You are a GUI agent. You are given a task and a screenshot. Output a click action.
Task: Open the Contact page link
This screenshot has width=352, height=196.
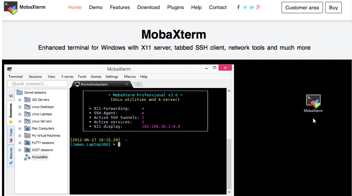[218, 7]
